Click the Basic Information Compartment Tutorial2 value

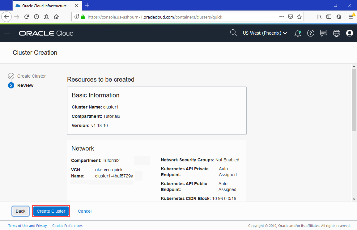coord(112,116)
